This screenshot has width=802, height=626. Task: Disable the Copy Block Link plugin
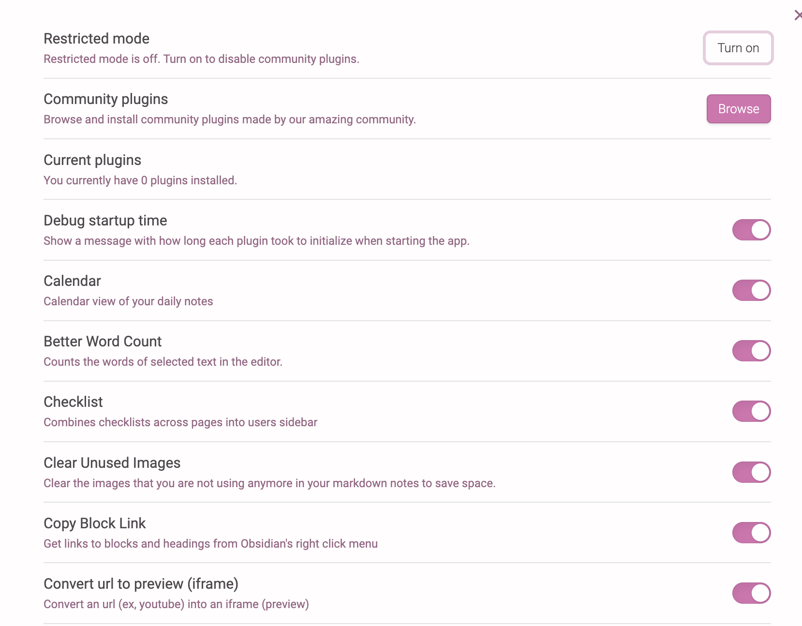click(x=751, y=533)
